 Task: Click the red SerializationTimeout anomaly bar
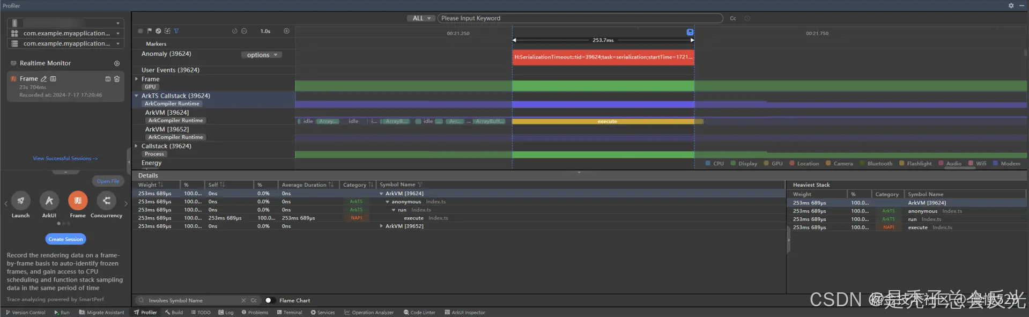603,57
